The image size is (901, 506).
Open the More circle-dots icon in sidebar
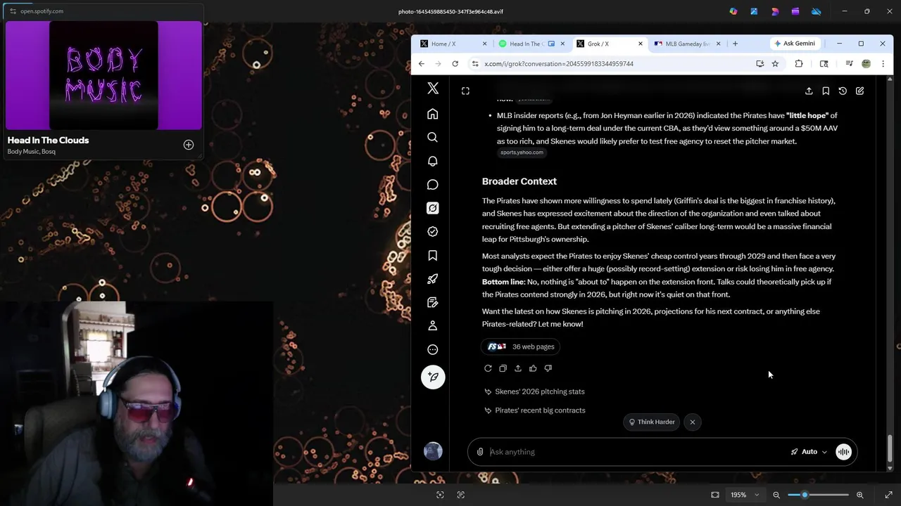click(x=433, y=349)
